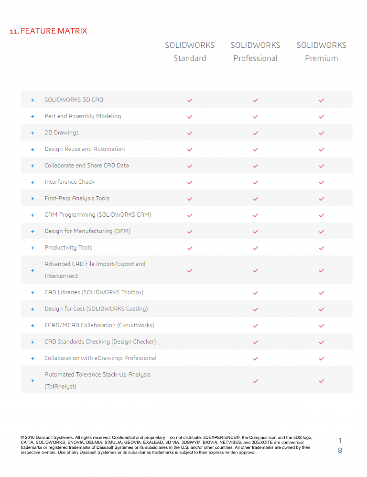Screen dimensions: 367x477
Task: Click Premium checkmark for Design for Manufacturing
Action: (x=322, y=232)
